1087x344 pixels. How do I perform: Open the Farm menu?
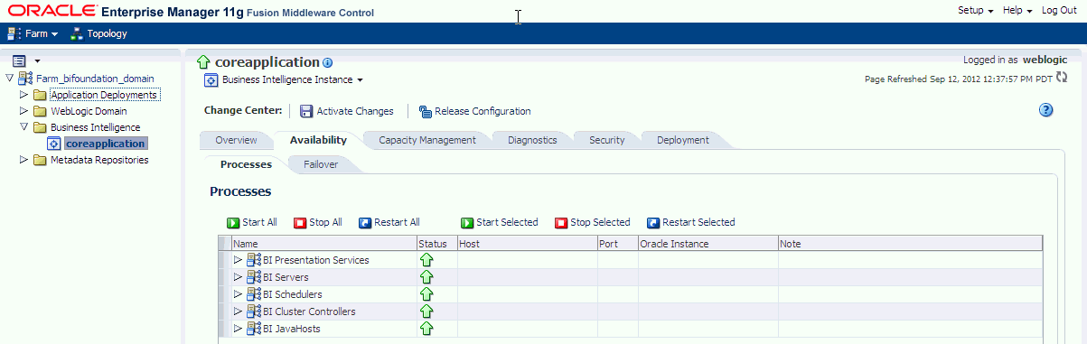pos(33,33)
